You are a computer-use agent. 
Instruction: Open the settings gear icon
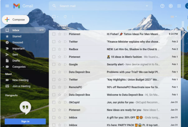[x=171, y=6]
